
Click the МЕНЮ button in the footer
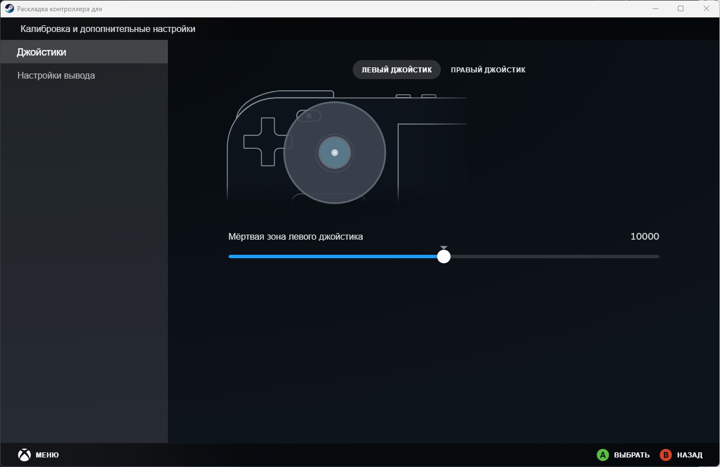[x=47, y=455]
